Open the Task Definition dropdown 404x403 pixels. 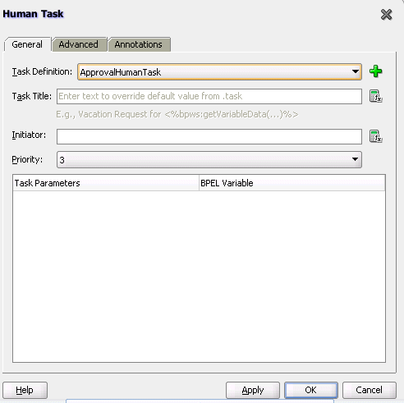219,72
